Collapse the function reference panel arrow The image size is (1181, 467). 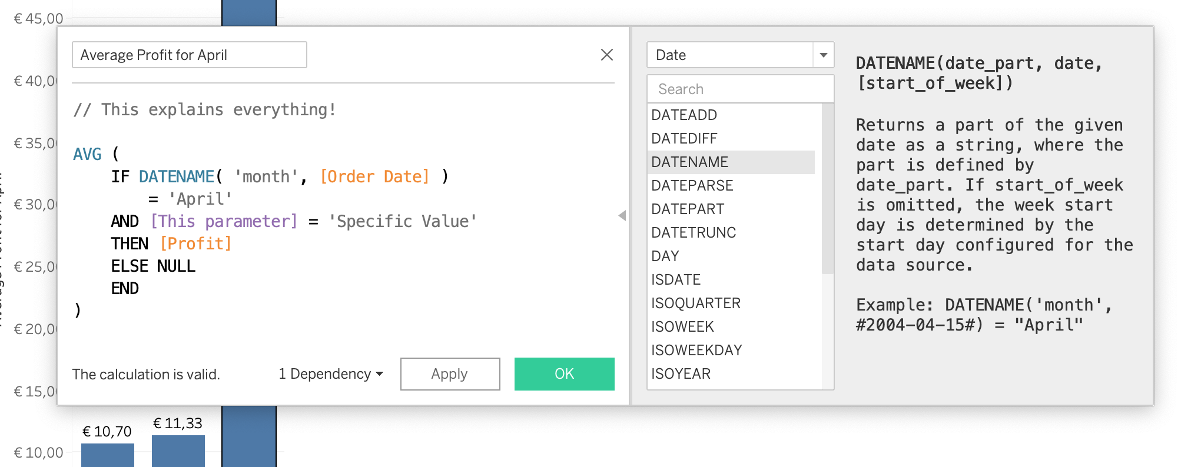(622, 216)
